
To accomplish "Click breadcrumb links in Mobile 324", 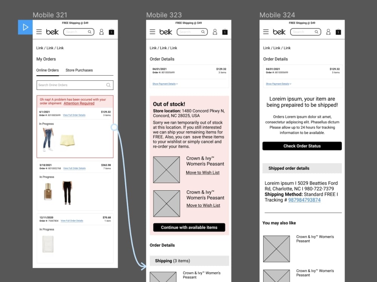I will (x=277, y=48).
